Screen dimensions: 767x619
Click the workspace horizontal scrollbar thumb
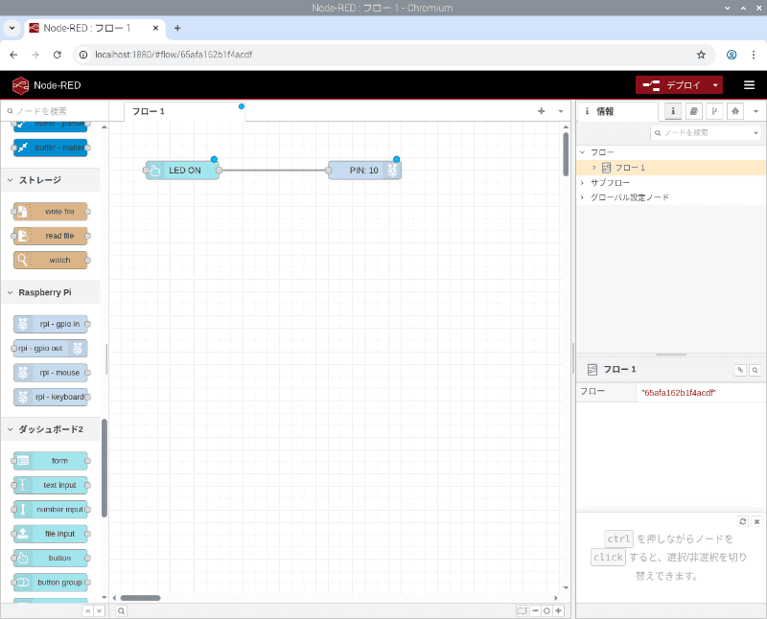140,598
